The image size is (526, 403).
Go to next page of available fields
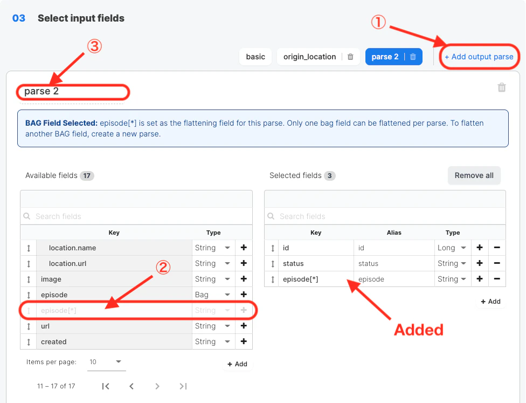tap(157, 386)
